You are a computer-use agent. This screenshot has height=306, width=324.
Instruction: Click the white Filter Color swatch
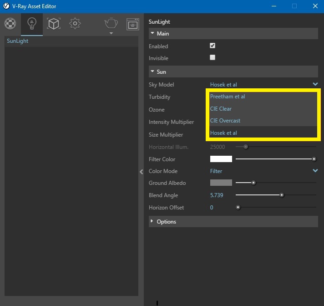click(221, 159)
